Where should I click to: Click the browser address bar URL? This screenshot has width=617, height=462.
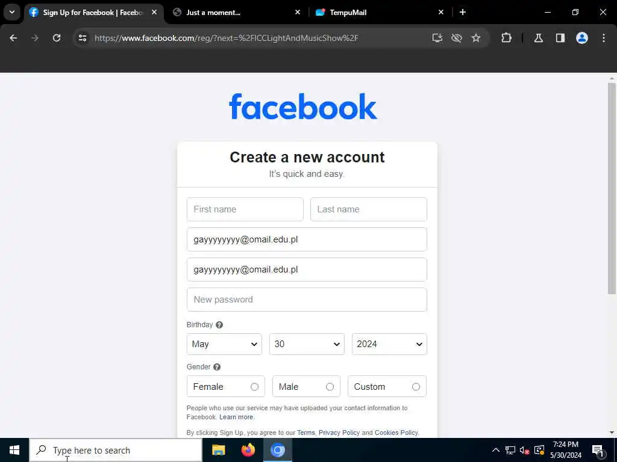227,38
